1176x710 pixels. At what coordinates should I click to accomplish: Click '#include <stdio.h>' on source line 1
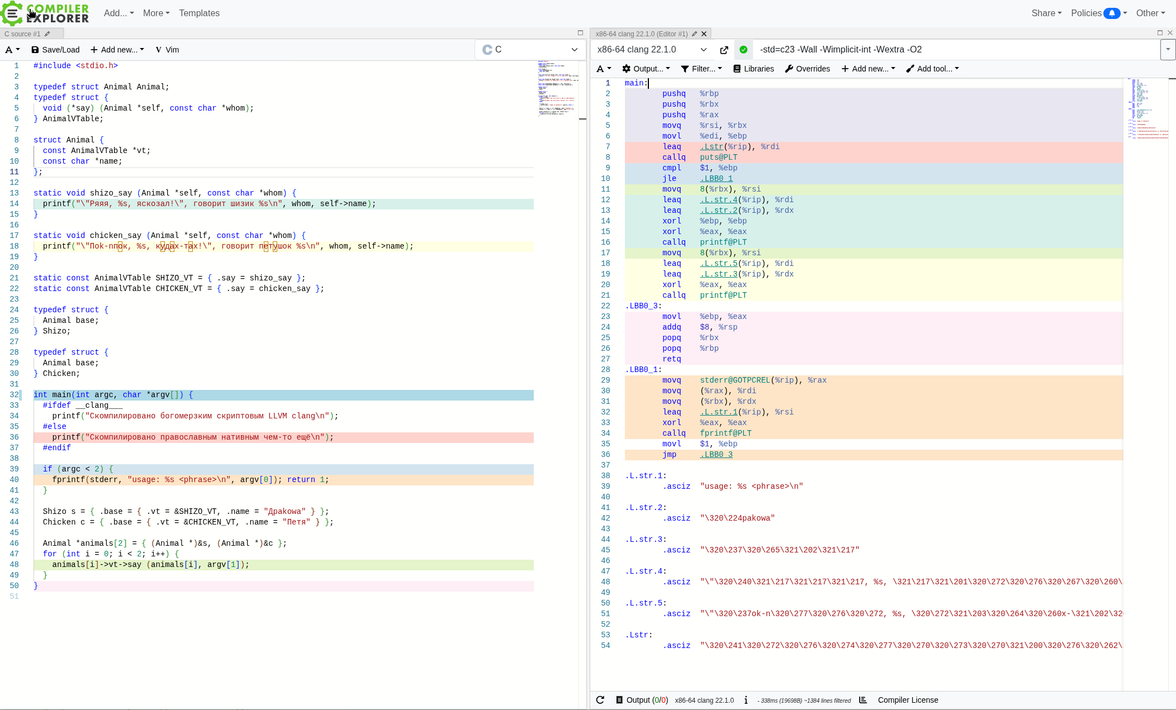coord(75,66)
